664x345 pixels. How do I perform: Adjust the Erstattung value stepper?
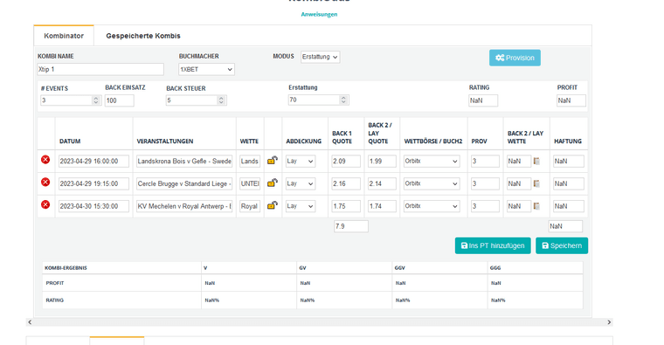[343, 100]
